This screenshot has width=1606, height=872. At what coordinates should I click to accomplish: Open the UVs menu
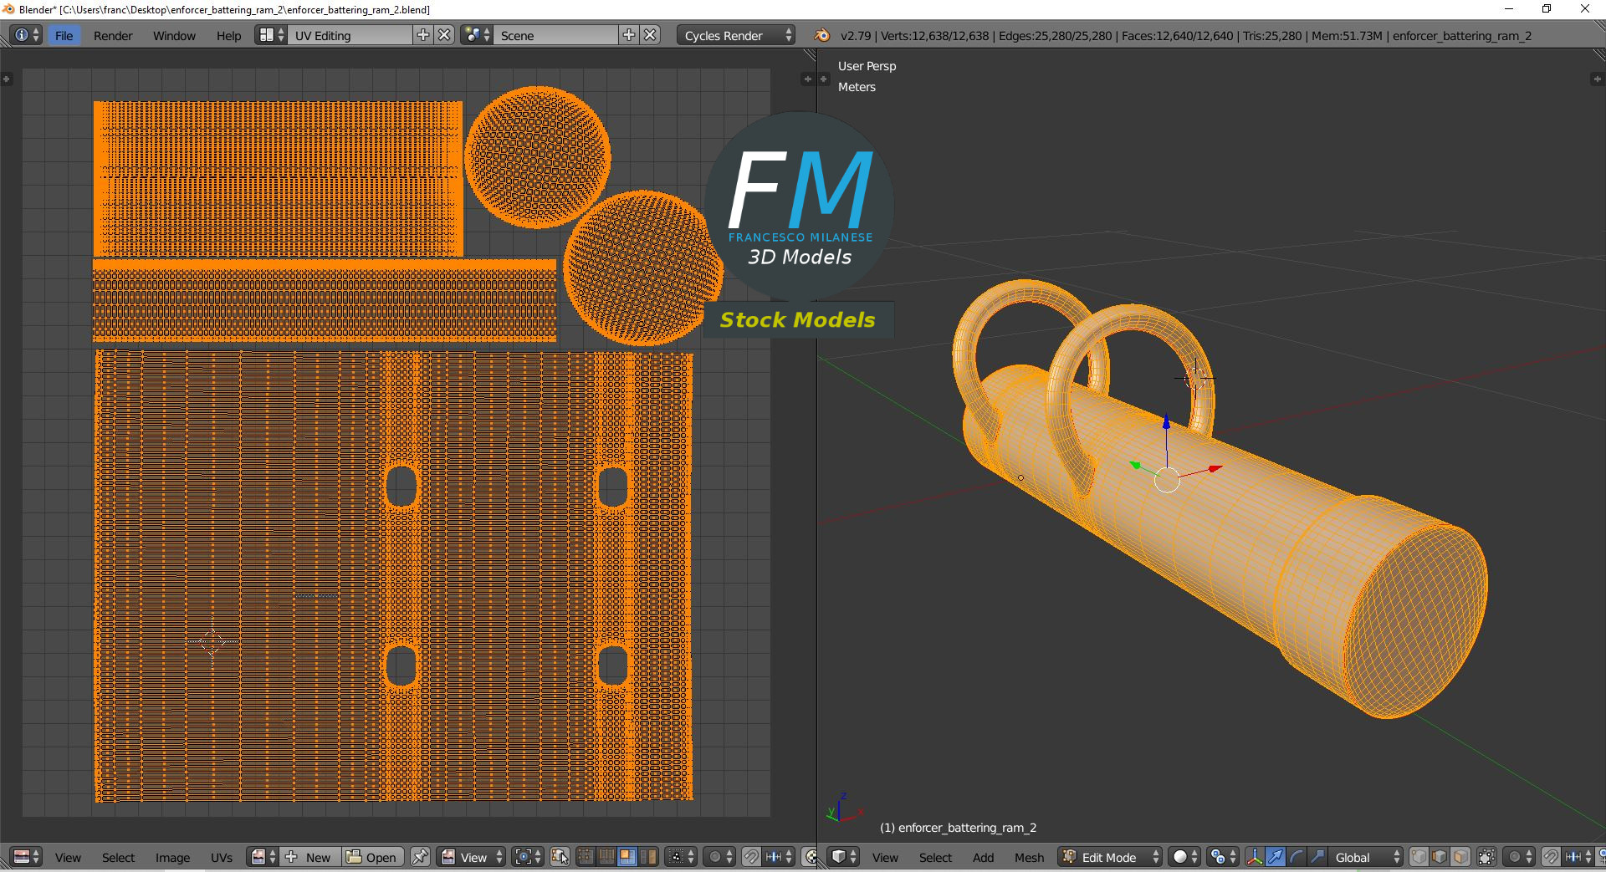pyautogui.click(x=222, y=857)
